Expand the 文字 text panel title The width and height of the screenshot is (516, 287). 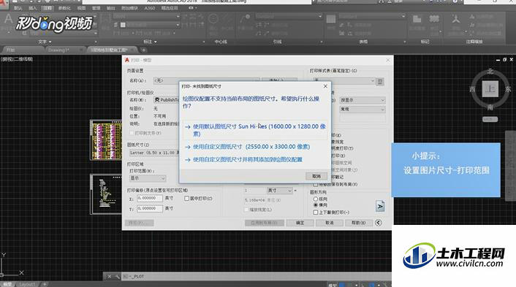[45, 42]
